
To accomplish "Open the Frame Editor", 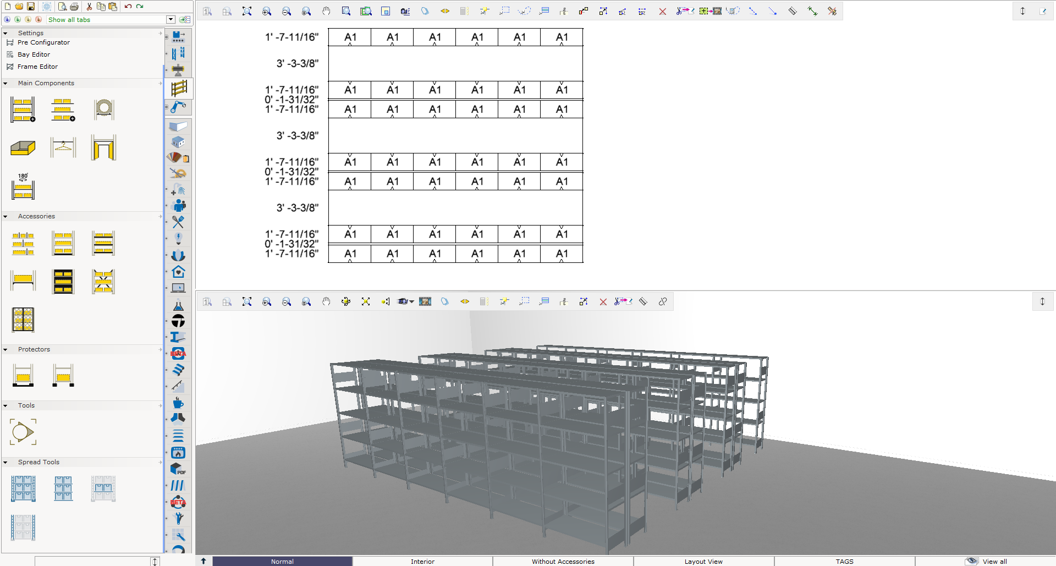I will pyautogui.click(x=36, y=66).
